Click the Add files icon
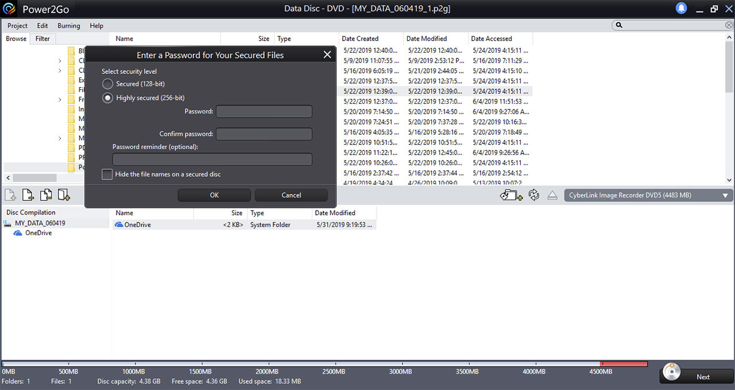The image size is (735, 390). coord(10,195)
